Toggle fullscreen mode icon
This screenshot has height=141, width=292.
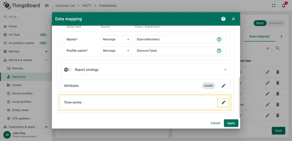[273, 5]
